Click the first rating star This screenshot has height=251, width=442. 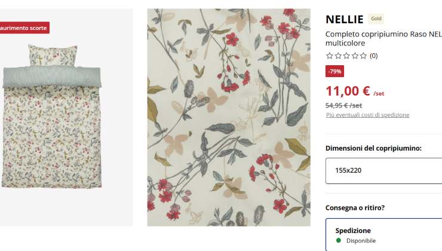pos(329,56)
